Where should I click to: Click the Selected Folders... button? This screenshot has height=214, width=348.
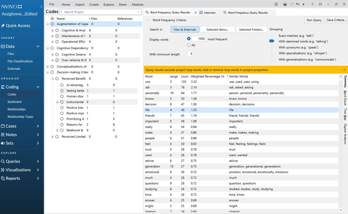click(251, 30)
